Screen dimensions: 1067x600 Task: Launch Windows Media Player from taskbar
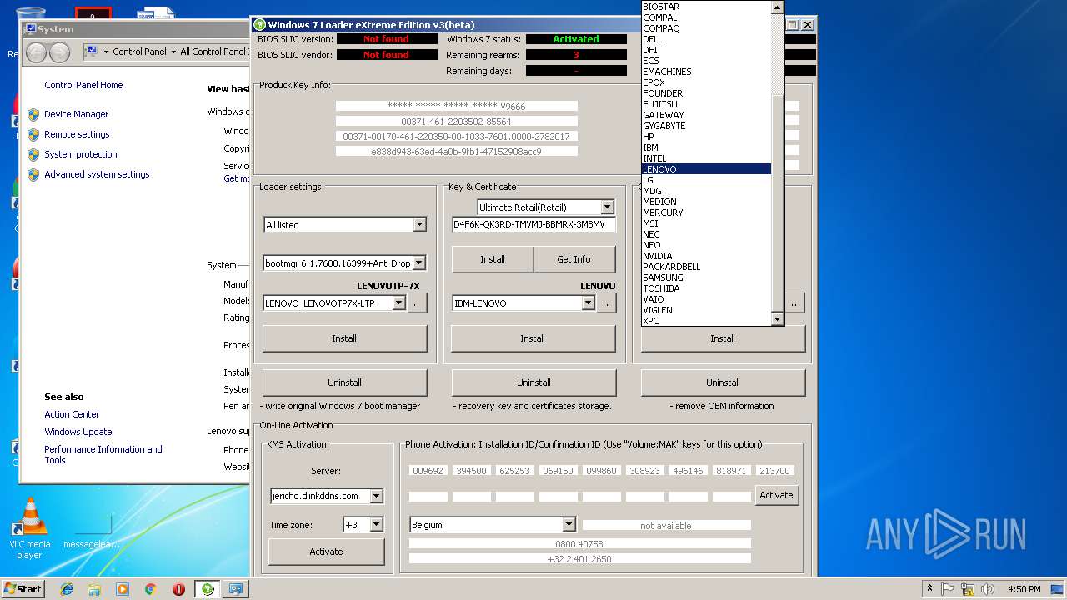click(123, 589)
